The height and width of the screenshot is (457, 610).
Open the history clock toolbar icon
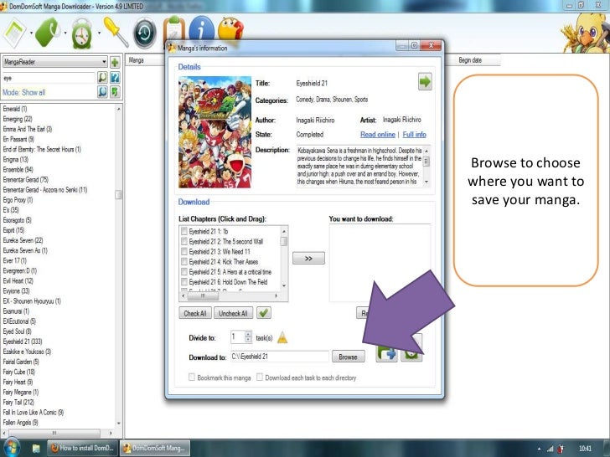click(x=145, y=33)
